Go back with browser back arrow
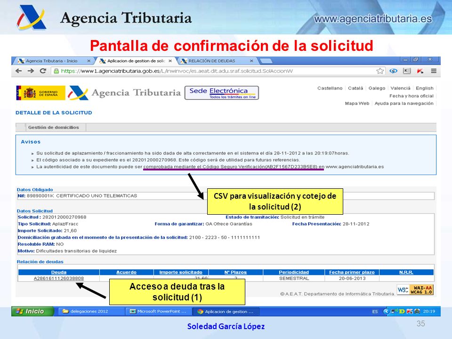 tap(19, 71)
